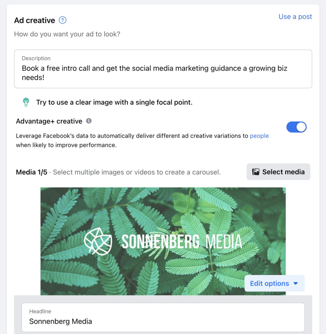
Task: Click the Headline input field
Action: pyautogui.click(x=163, y=317)
